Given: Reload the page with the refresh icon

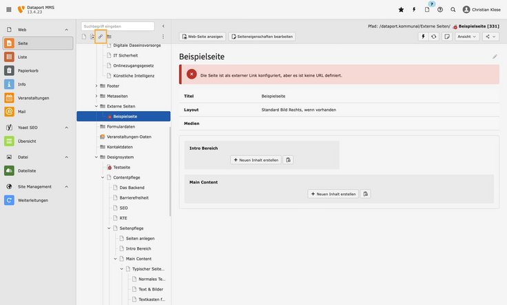Looking at the screenshot, I should click(x=434, y=37).
